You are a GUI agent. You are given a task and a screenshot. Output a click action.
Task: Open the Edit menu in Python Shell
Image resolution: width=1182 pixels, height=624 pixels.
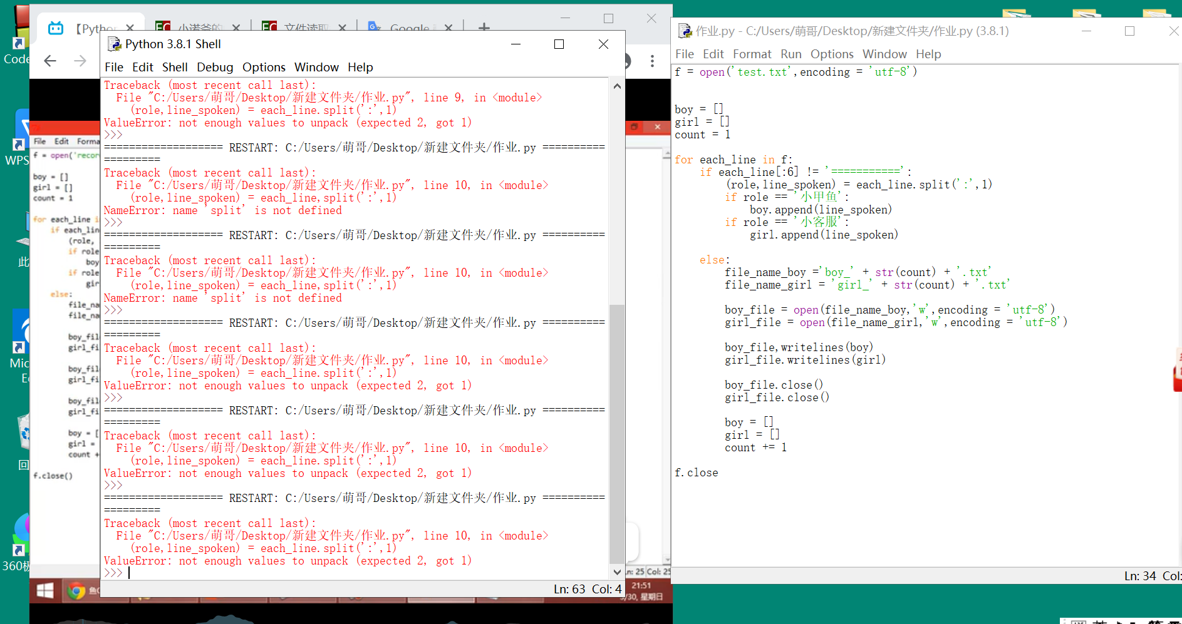(x=143, y=67)
